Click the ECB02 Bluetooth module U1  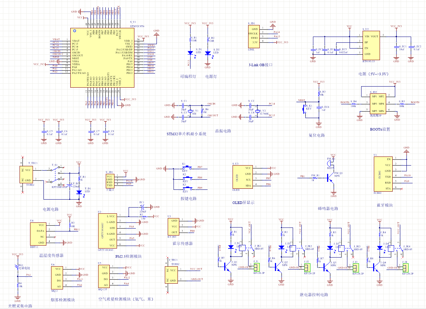coord(383,174)
